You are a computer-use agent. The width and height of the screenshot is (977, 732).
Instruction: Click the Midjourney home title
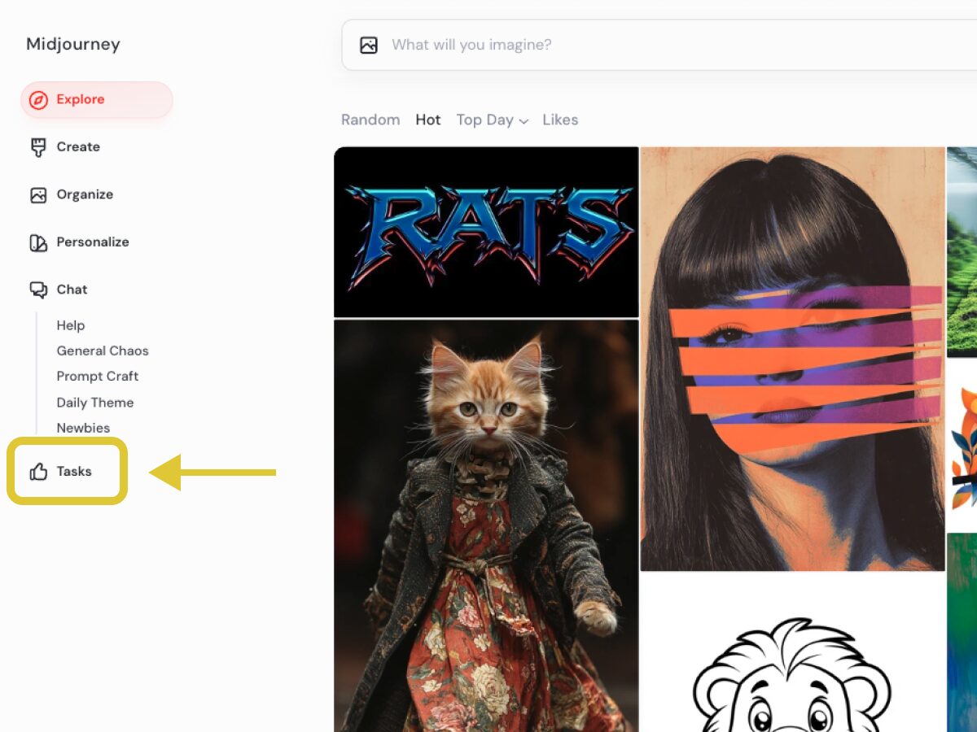click(72, 44)
